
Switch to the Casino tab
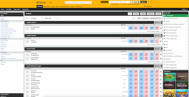(53, 6)
